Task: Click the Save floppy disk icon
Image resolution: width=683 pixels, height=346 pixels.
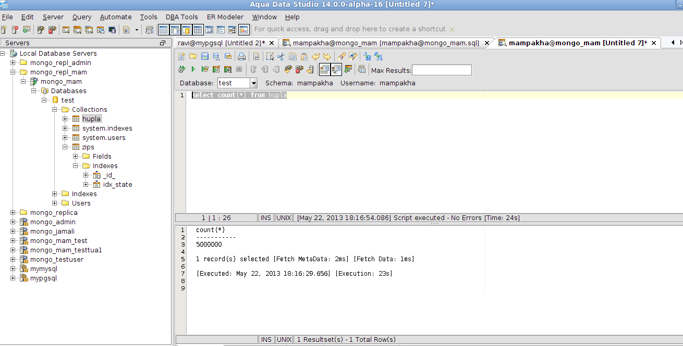Action: pyautogui.click(x=205, y=56)
